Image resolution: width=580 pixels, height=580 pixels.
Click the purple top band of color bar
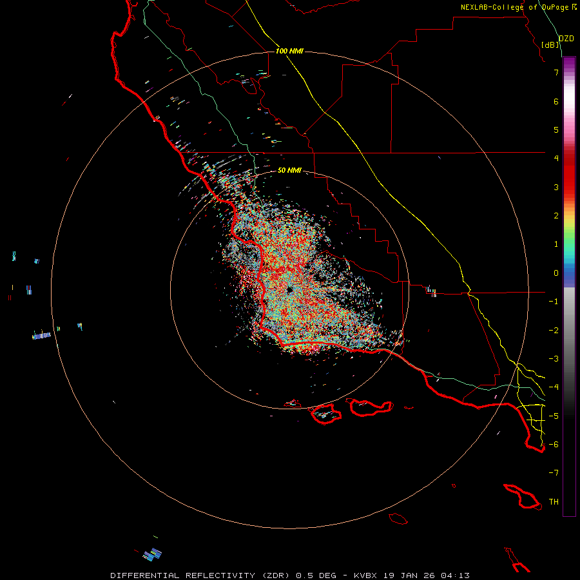(569, 62)
